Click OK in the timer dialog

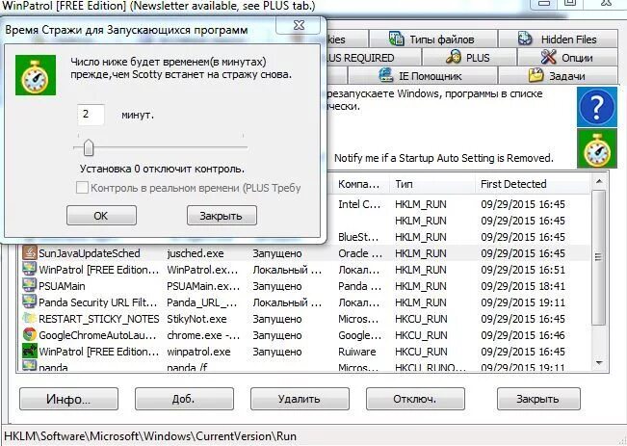tap(101, 216)
